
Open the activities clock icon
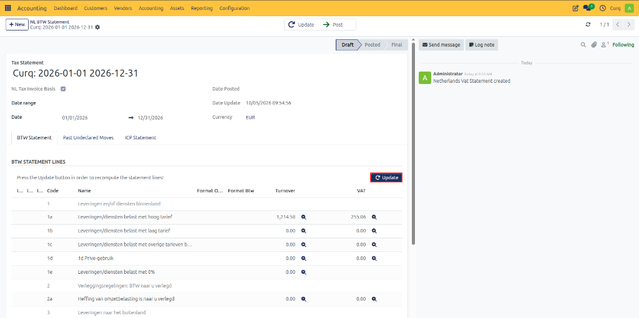click(603, 8)
